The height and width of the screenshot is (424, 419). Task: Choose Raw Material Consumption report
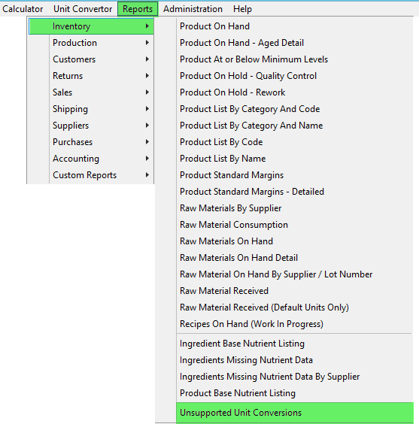295,225
